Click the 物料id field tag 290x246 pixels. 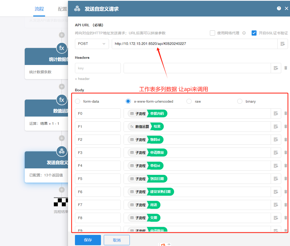point(155,140)
